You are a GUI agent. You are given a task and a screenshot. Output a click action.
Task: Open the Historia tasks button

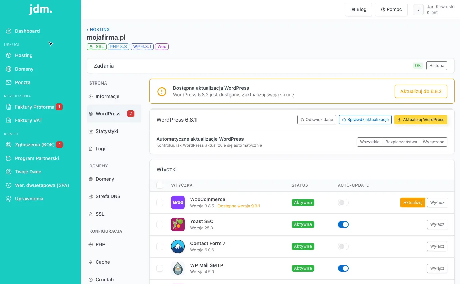tap(437, 66)
